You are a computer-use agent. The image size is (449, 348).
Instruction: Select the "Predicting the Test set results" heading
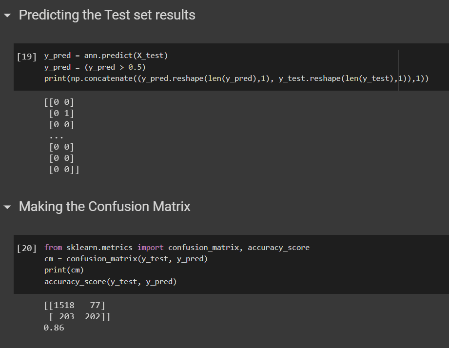click(x=107, y=15)
